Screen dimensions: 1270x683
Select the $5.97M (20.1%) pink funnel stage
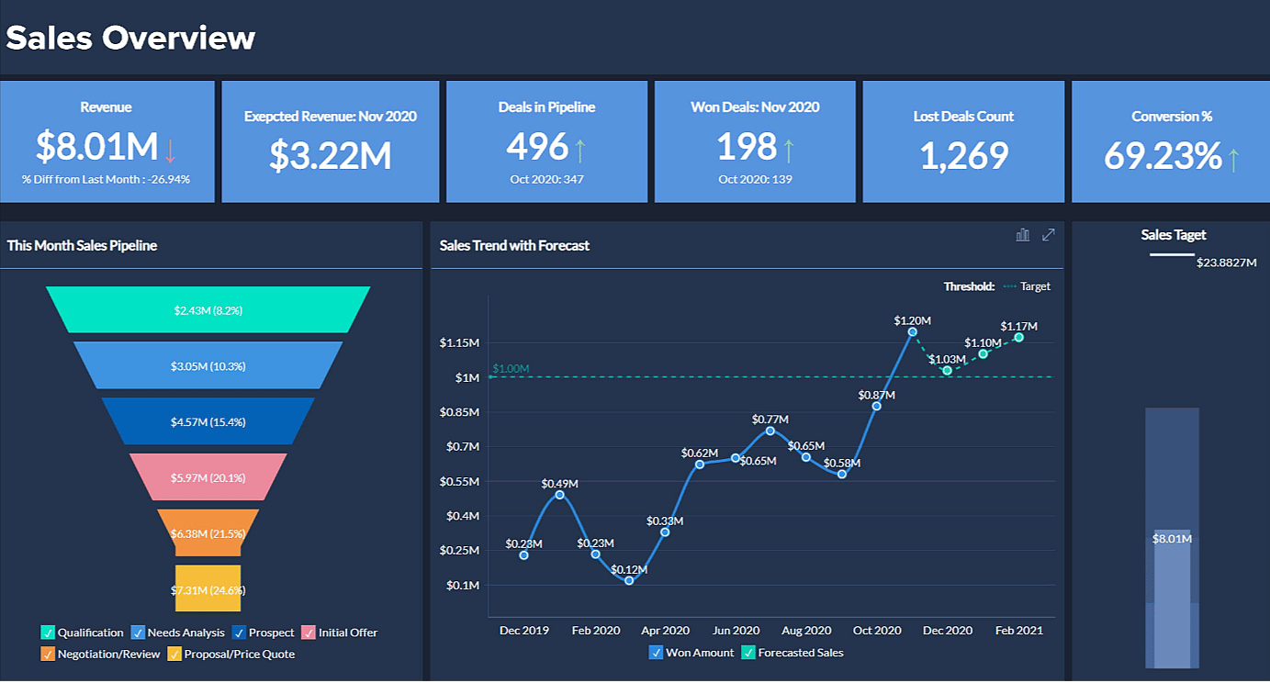[x=208, y=477]
